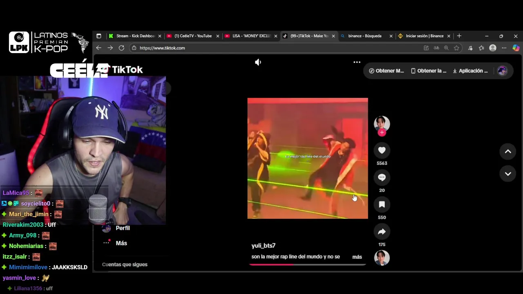Open the favorites list icon

[x=481, y=48]
